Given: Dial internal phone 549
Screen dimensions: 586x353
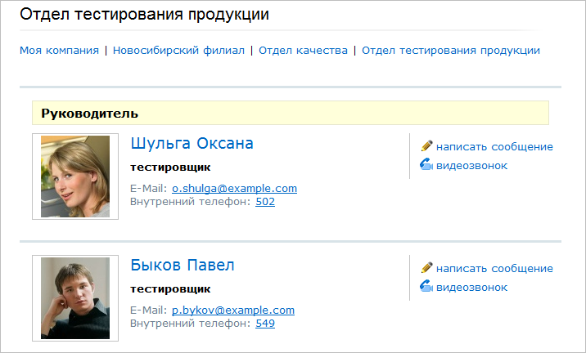Looking at the screenshot, I should [265, 323].
